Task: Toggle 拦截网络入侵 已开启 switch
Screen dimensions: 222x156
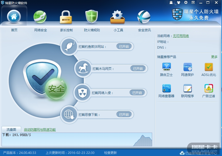Action: click(137, 93)
